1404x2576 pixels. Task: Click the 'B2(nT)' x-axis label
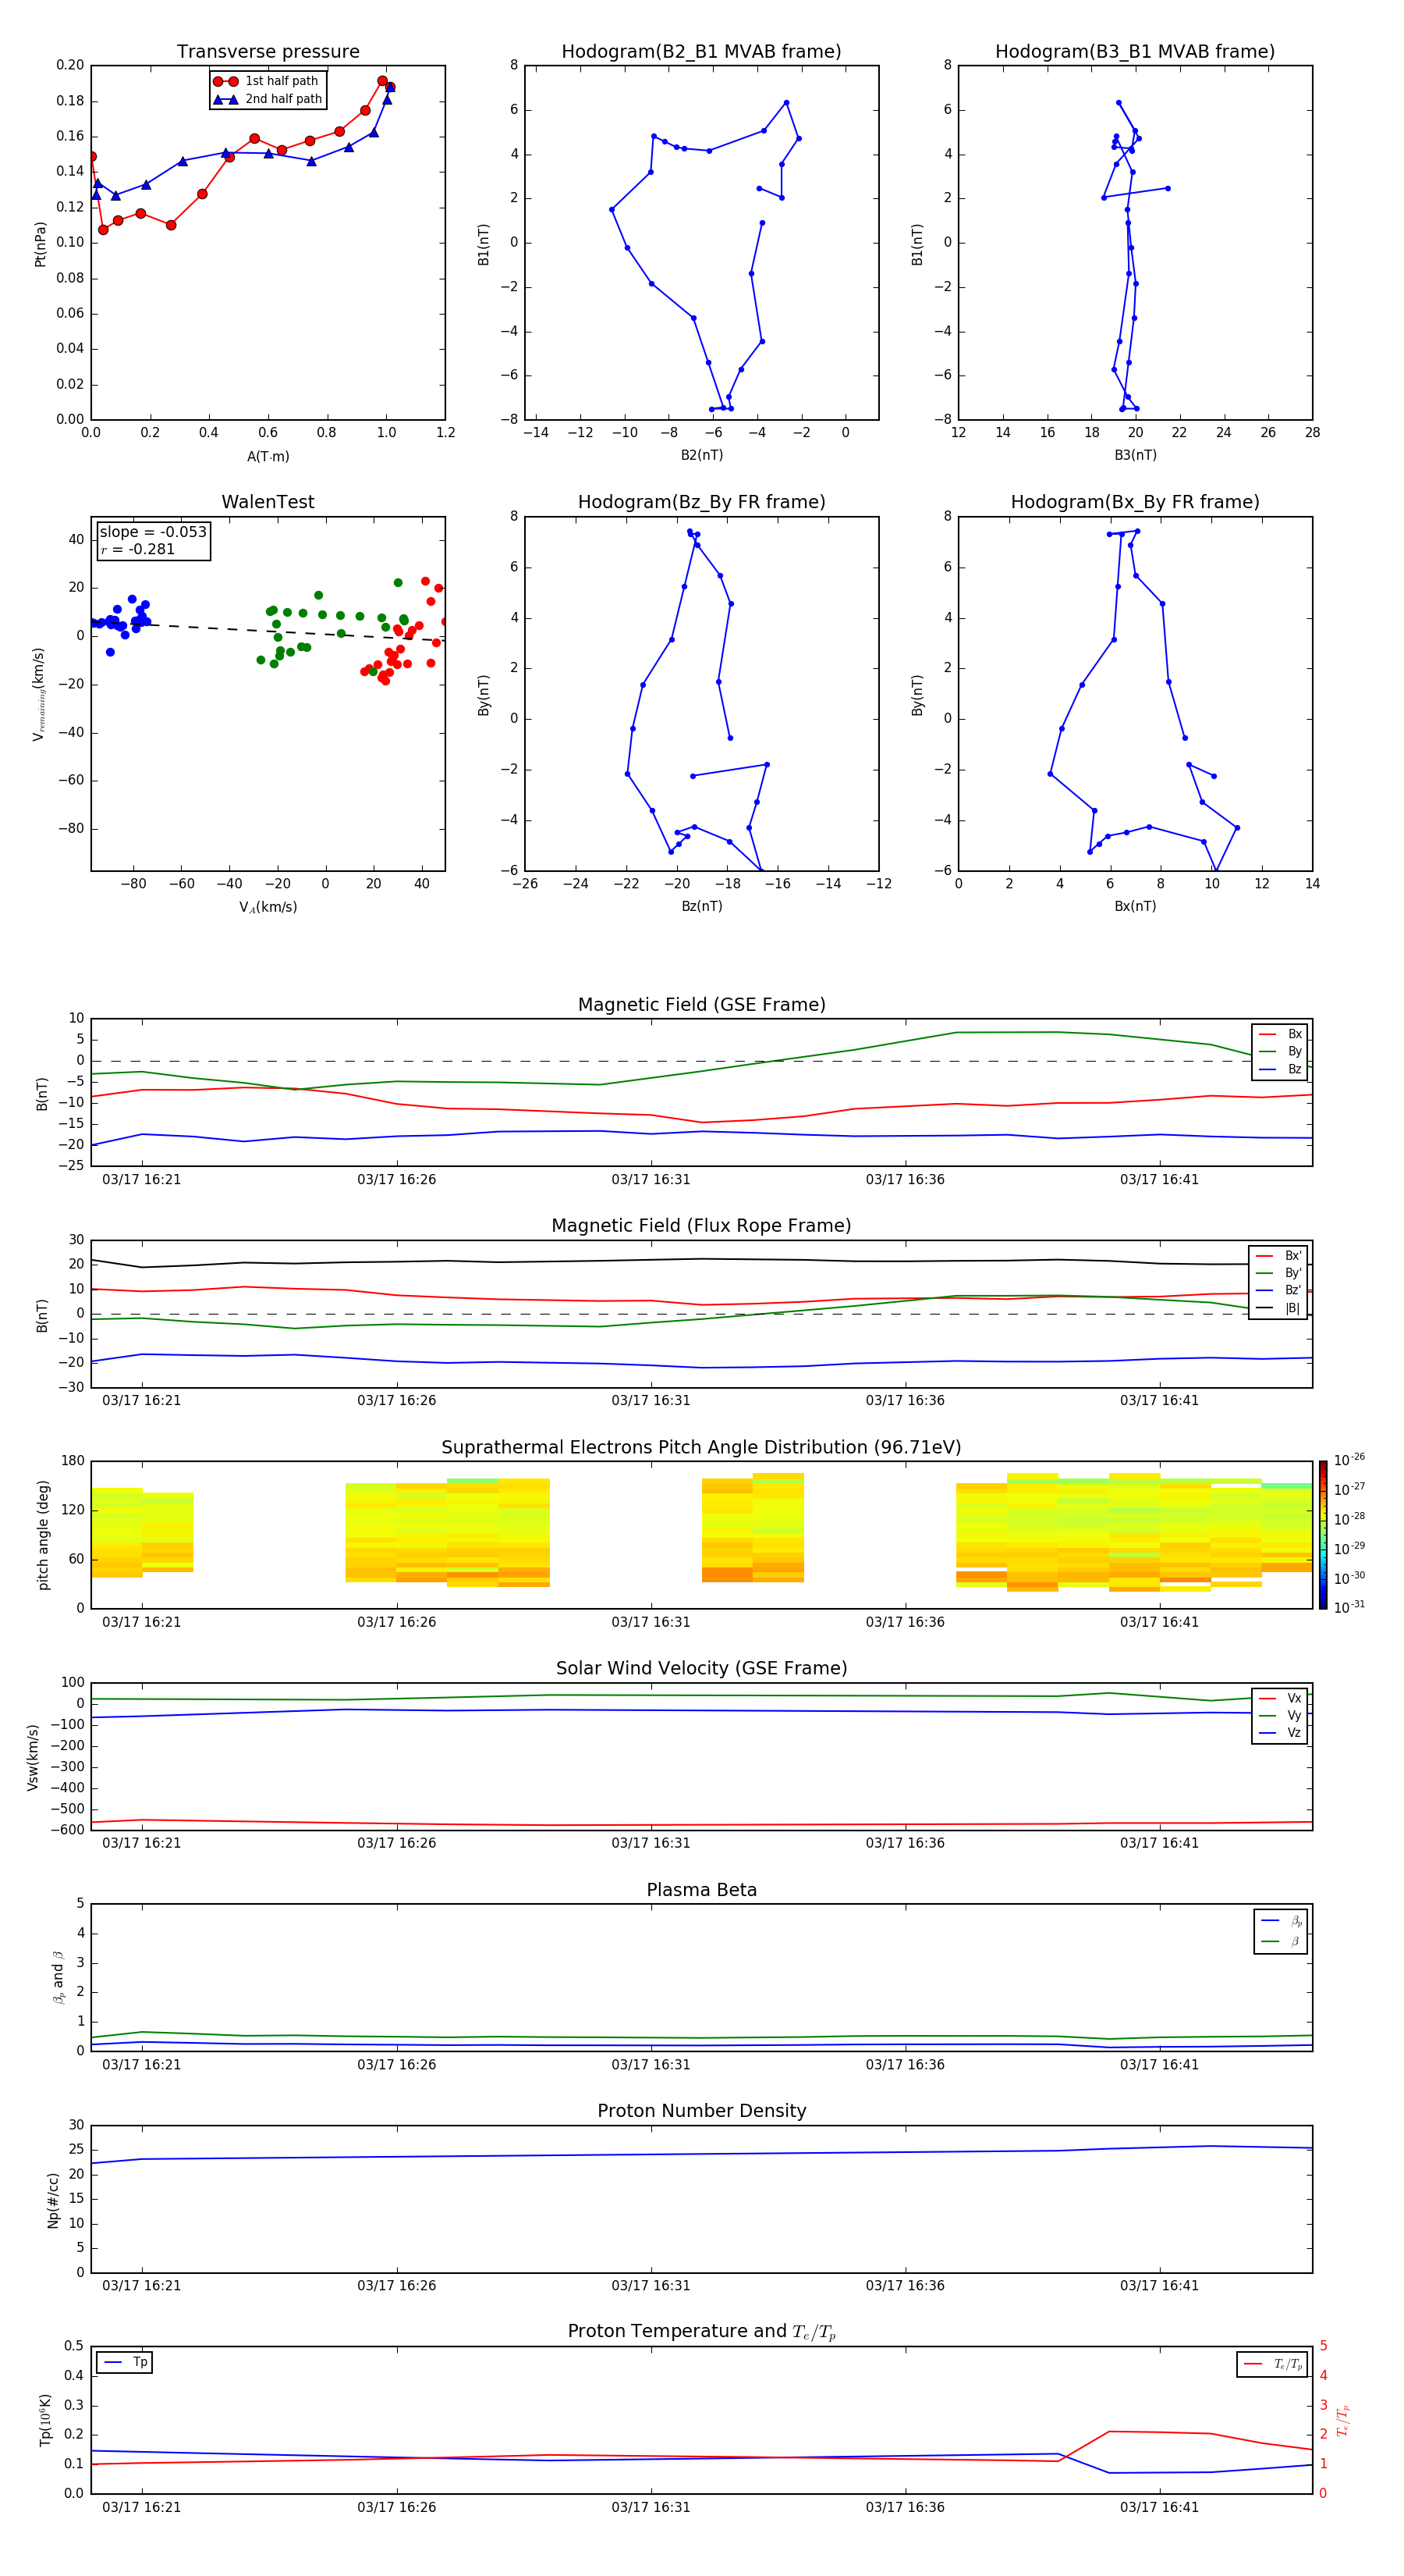[701, 456]
